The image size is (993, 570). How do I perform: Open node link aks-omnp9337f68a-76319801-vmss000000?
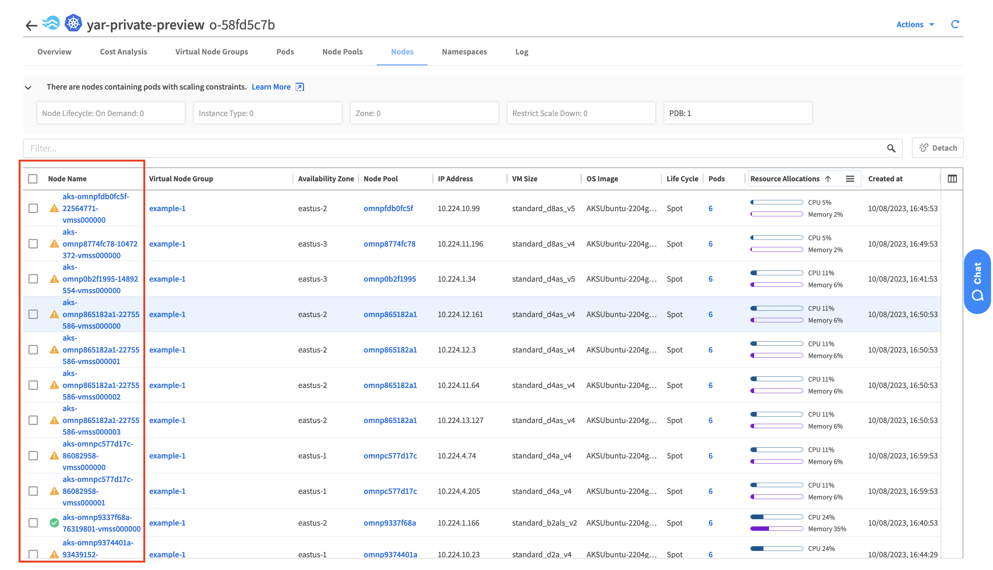pos(102,523)
